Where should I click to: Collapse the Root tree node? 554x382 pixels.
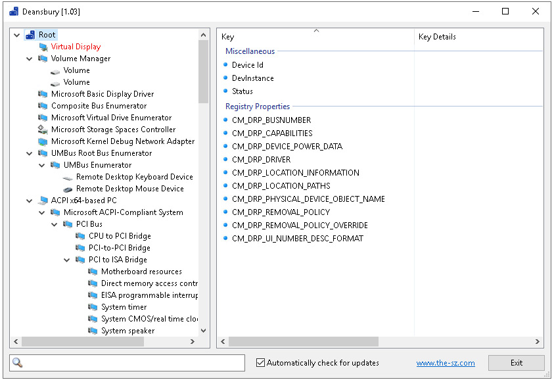click(x=16, y=35)
